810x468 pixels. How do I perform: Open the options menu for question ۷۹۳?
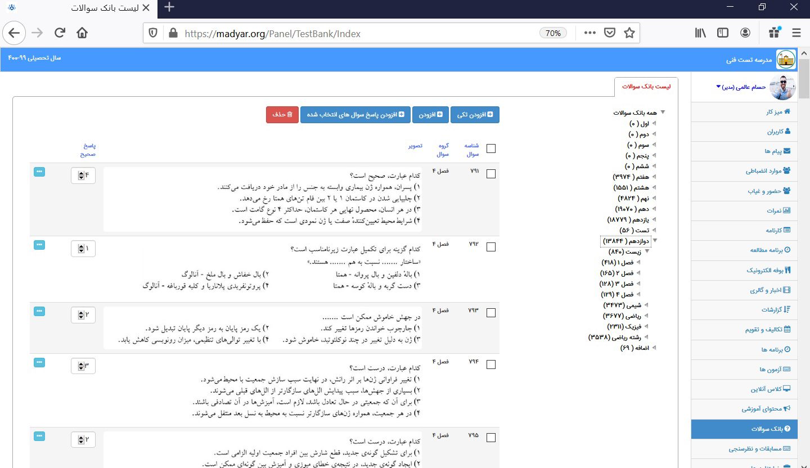[x=39, y=311]
